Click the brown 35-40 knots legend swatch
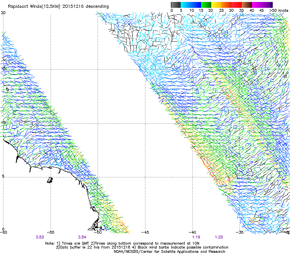This screenshot has height=254, width=290. coord(247,5)
